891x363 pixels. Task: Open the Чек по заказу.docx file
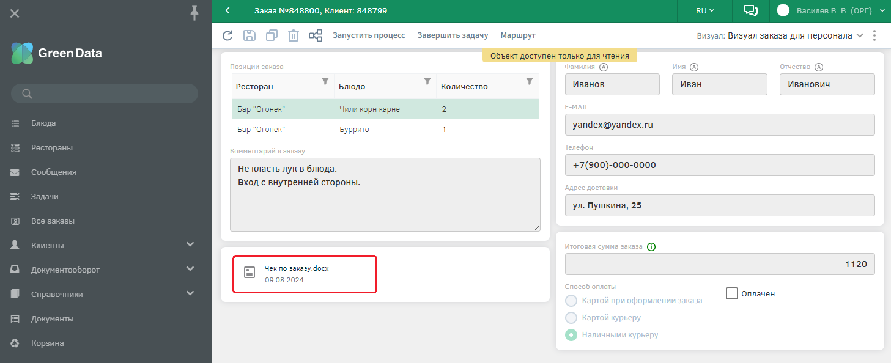point(296,269)
